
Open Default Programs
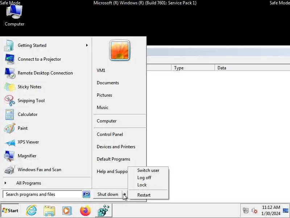113,159
